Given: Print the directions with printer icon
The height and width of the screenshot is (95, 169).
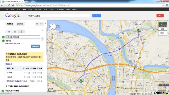Looking at the screenshot, I should tap(37, 24).
